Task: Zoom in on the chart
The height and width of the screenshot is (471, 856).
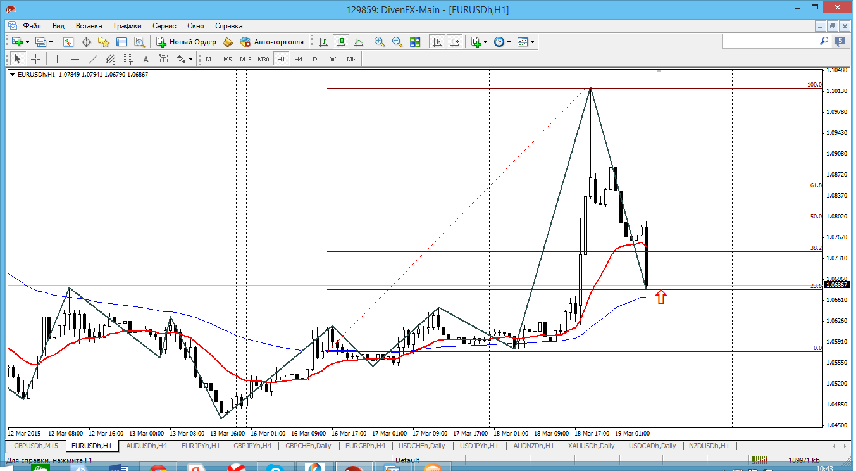Action: tap(380, 42)
